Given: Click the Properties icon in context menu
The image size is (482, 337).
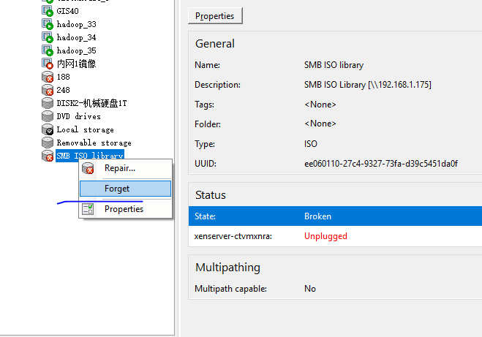Looking at the screenshot, I should tap(88, 209).
